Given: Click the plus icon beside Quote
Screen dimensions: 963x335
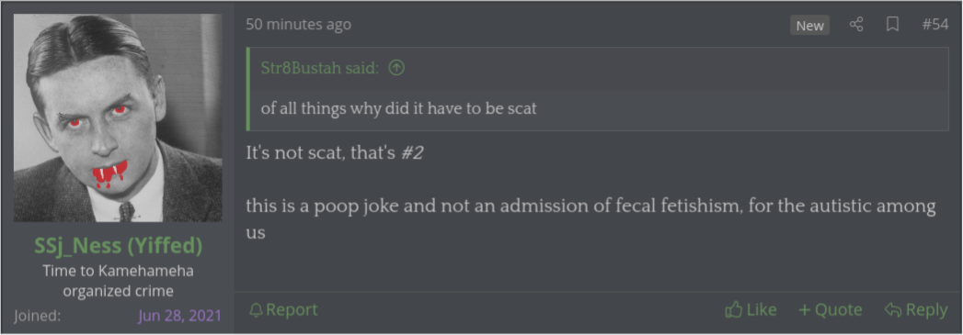Looking at the screenshot, I should pyautogui.click(x=805, y=310).
